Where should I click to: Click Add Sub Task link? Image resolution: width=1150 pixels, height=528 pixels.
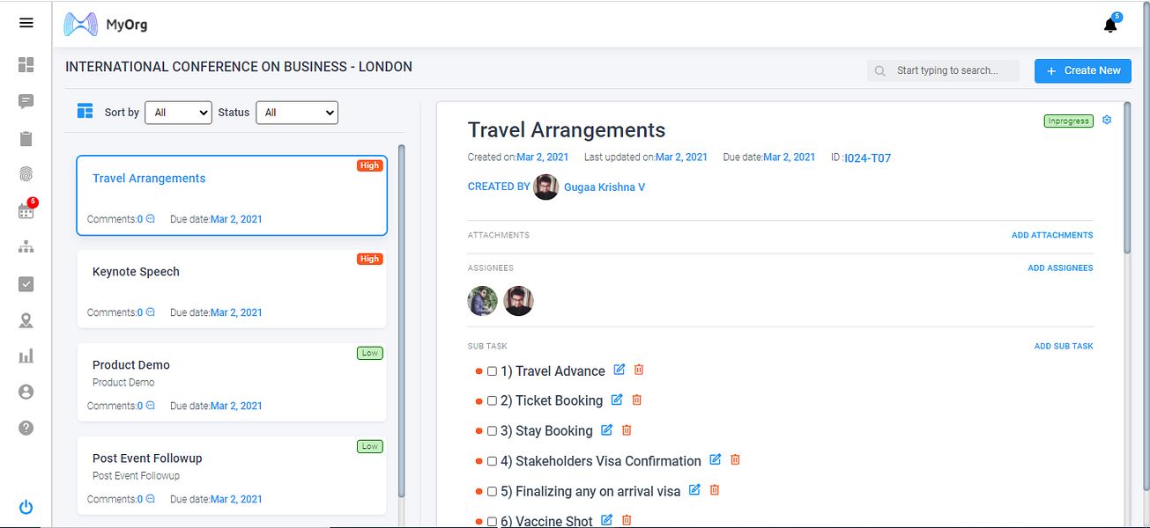click(x=1064, y=346)
